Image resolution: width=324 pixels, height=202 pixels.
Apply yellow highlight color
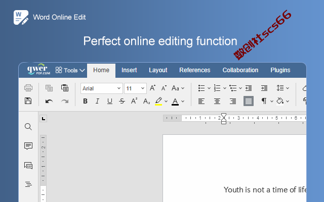(158, 101)
